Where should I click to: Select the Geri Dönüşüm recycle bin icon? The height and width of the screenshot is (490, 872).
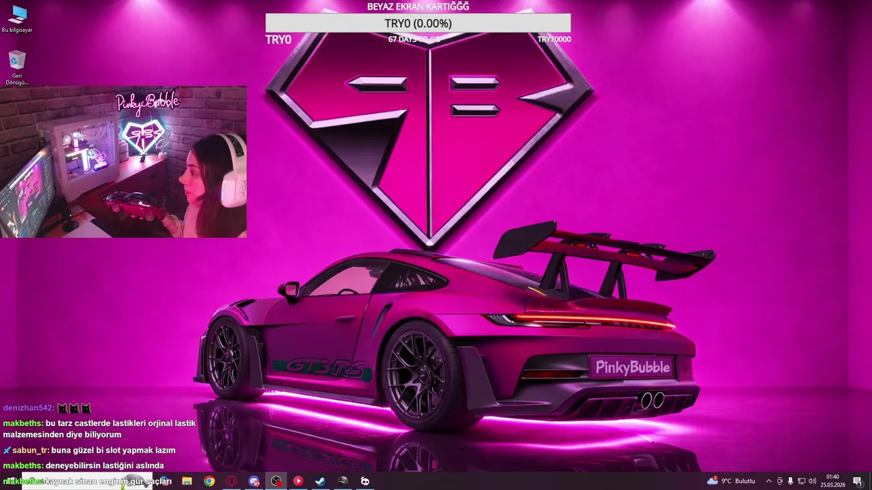tap(17, 68)
